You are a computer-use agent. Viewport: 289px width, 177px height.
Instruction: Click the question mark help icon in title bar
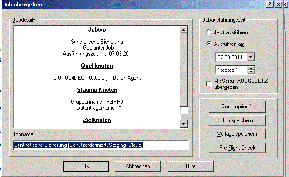[x=270, y=5]
